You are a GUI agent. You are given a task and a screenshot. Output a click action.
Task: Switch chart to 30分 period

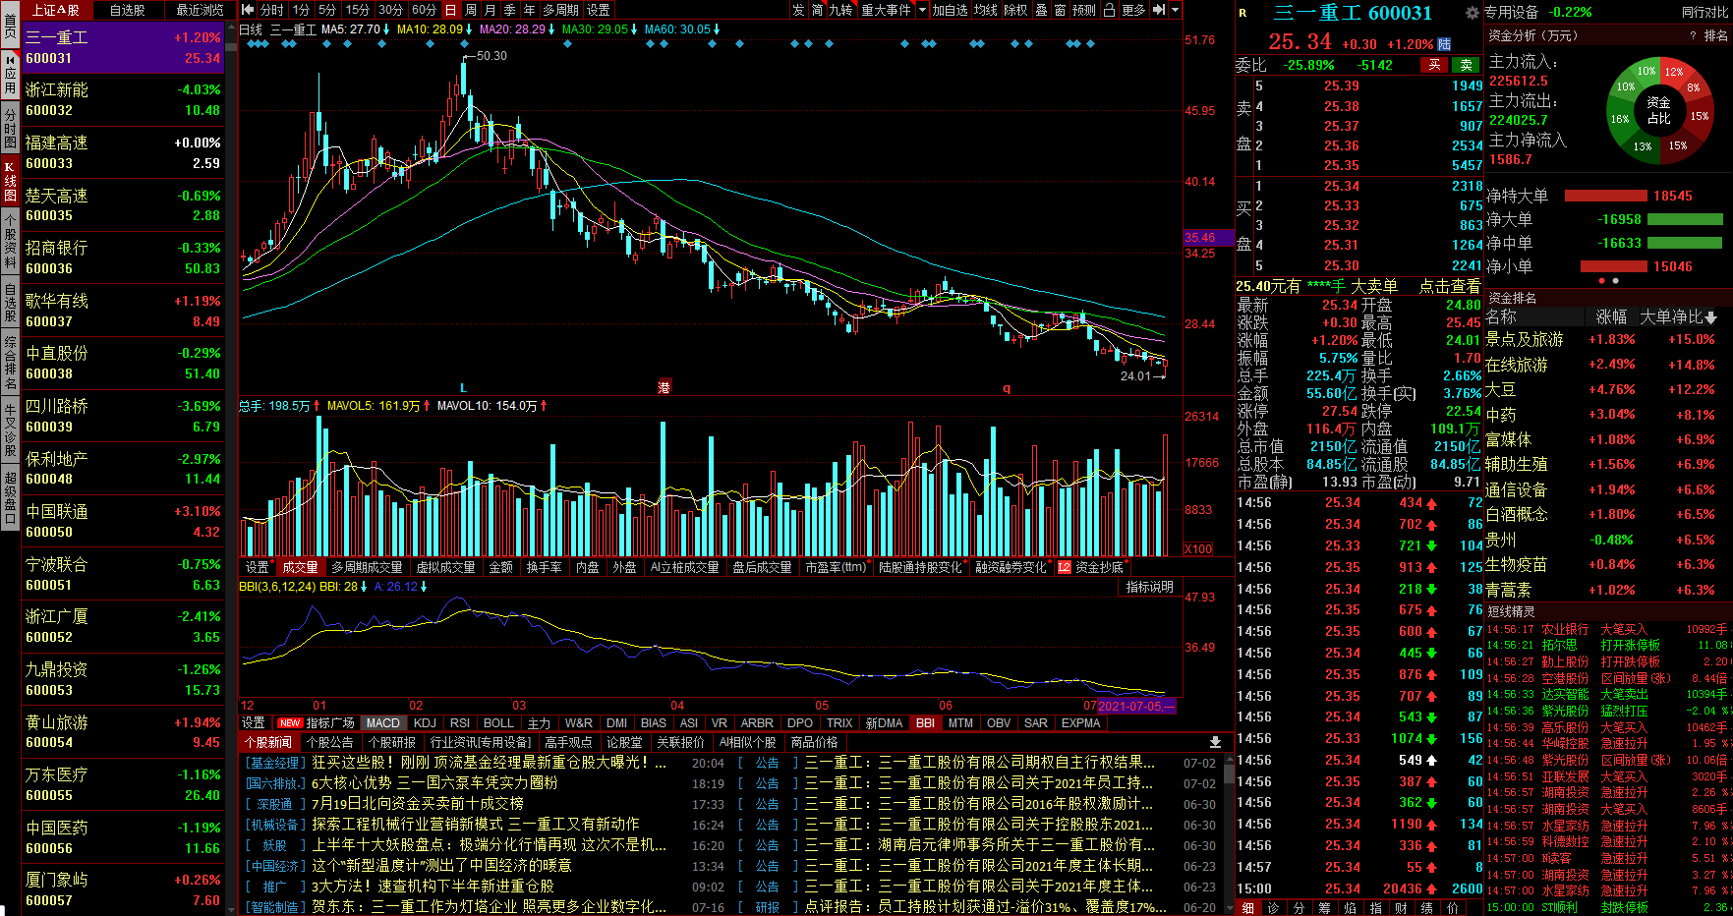(x=390, y=10)
